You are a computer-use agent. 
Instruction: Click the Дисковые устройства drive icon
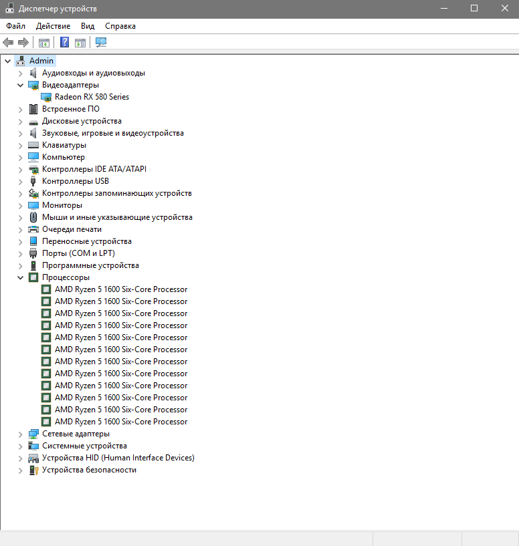pos(33,122)
